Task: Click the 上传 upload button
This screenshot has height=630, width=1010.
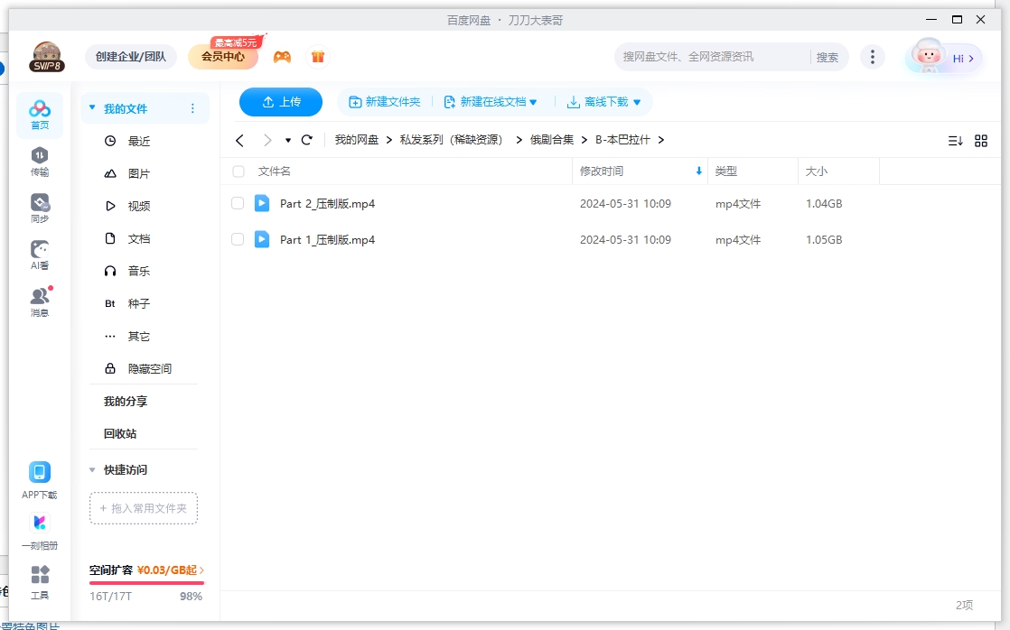Action: (280, 102)
